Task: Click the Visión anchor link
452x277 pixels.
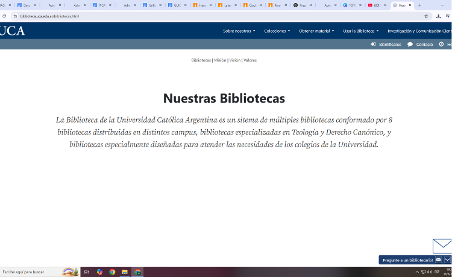Action: coord(234,60)
